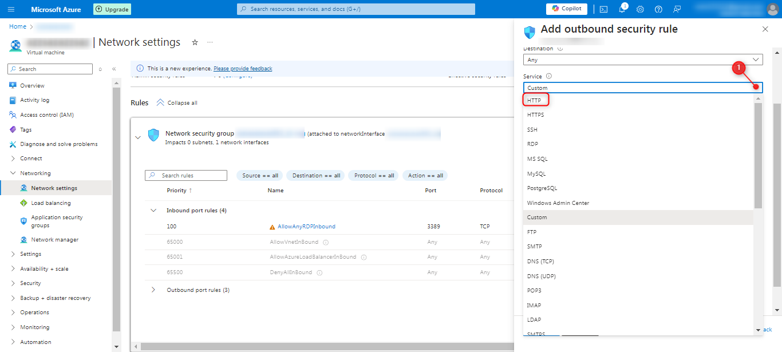The width and height of the screenshot is (782, 352).
Task: Click the feedback icon in header
Action: [677, 9]
